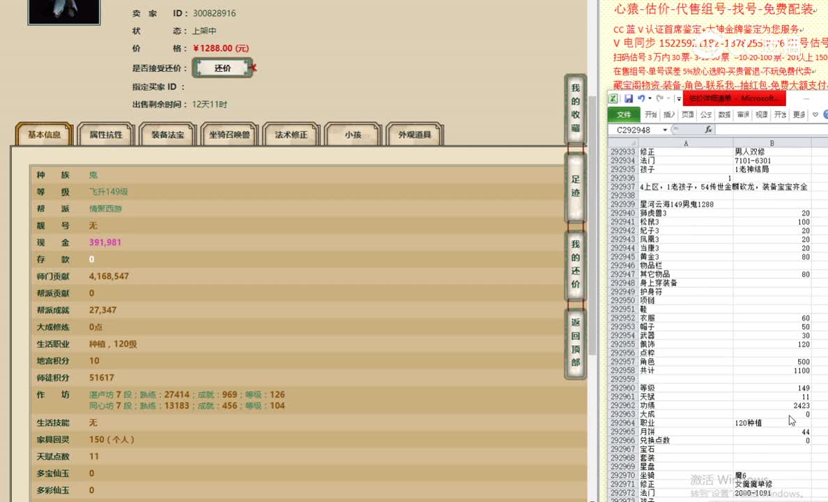
Task: Click the character portrait thumbnail top-left
Action: click(x=63, y=12)
